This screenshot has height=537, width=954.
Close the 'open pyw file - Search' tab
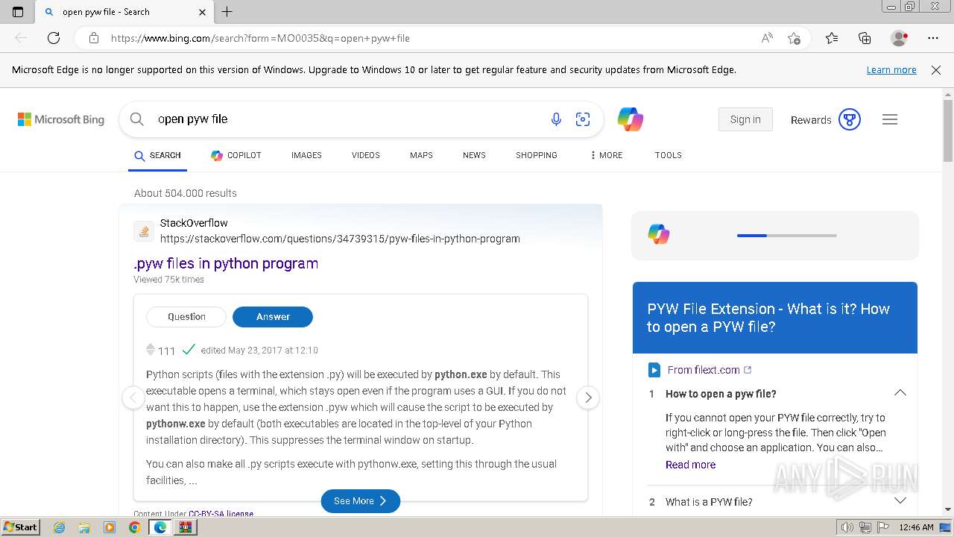[x=203, y=12]
